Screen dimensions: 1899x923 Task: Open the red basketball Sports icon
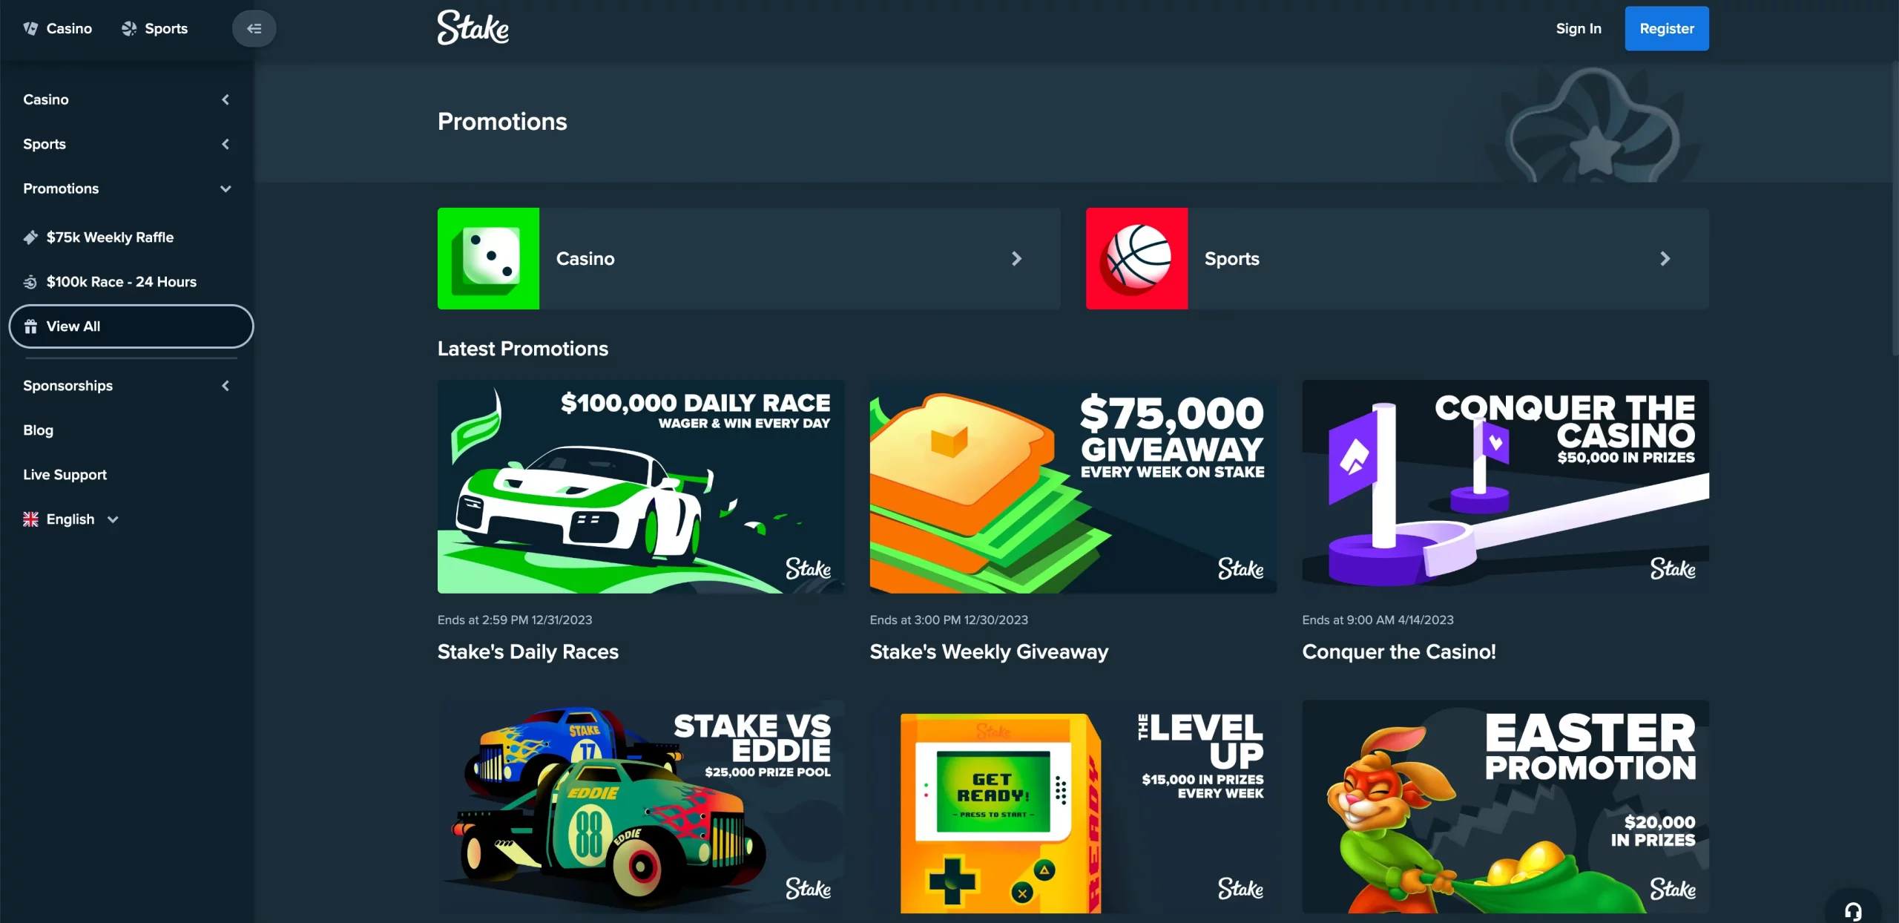click(x=1136, y=258)
